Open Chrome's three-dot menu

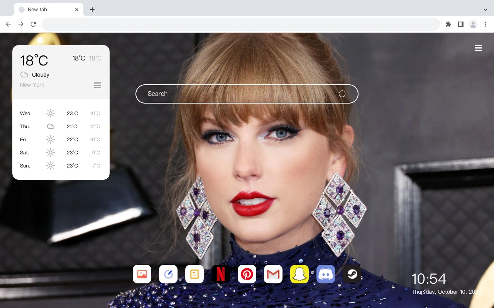tap(486, 24)
